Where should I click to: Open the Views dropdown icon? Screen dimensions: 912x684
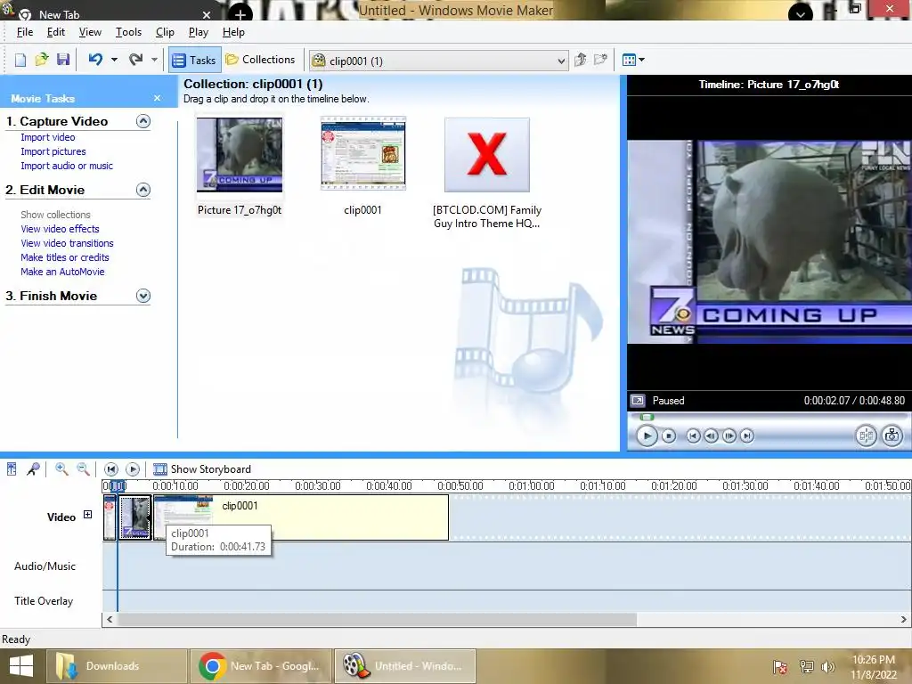click(x=633, y=60)
